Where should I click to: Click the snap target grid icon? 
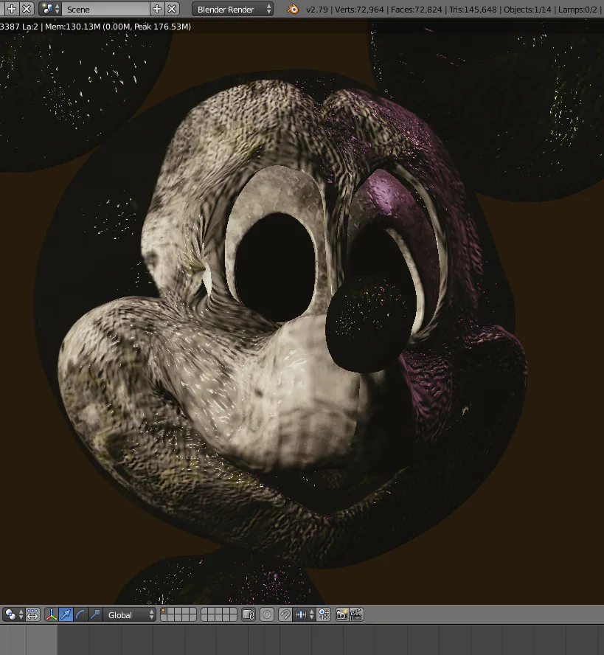point(324,614)
